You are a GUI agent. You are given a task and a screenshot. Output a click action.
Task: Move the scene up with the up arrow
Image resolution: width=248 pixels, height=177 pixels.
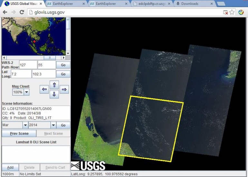pyautogui.click(x=54, y=85)
